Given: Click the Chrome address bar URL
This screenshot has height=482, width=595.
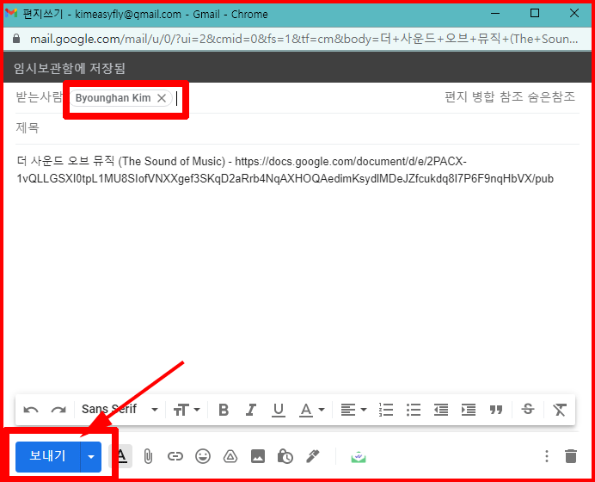Looking at the screenshot, I should click(304, 39).
